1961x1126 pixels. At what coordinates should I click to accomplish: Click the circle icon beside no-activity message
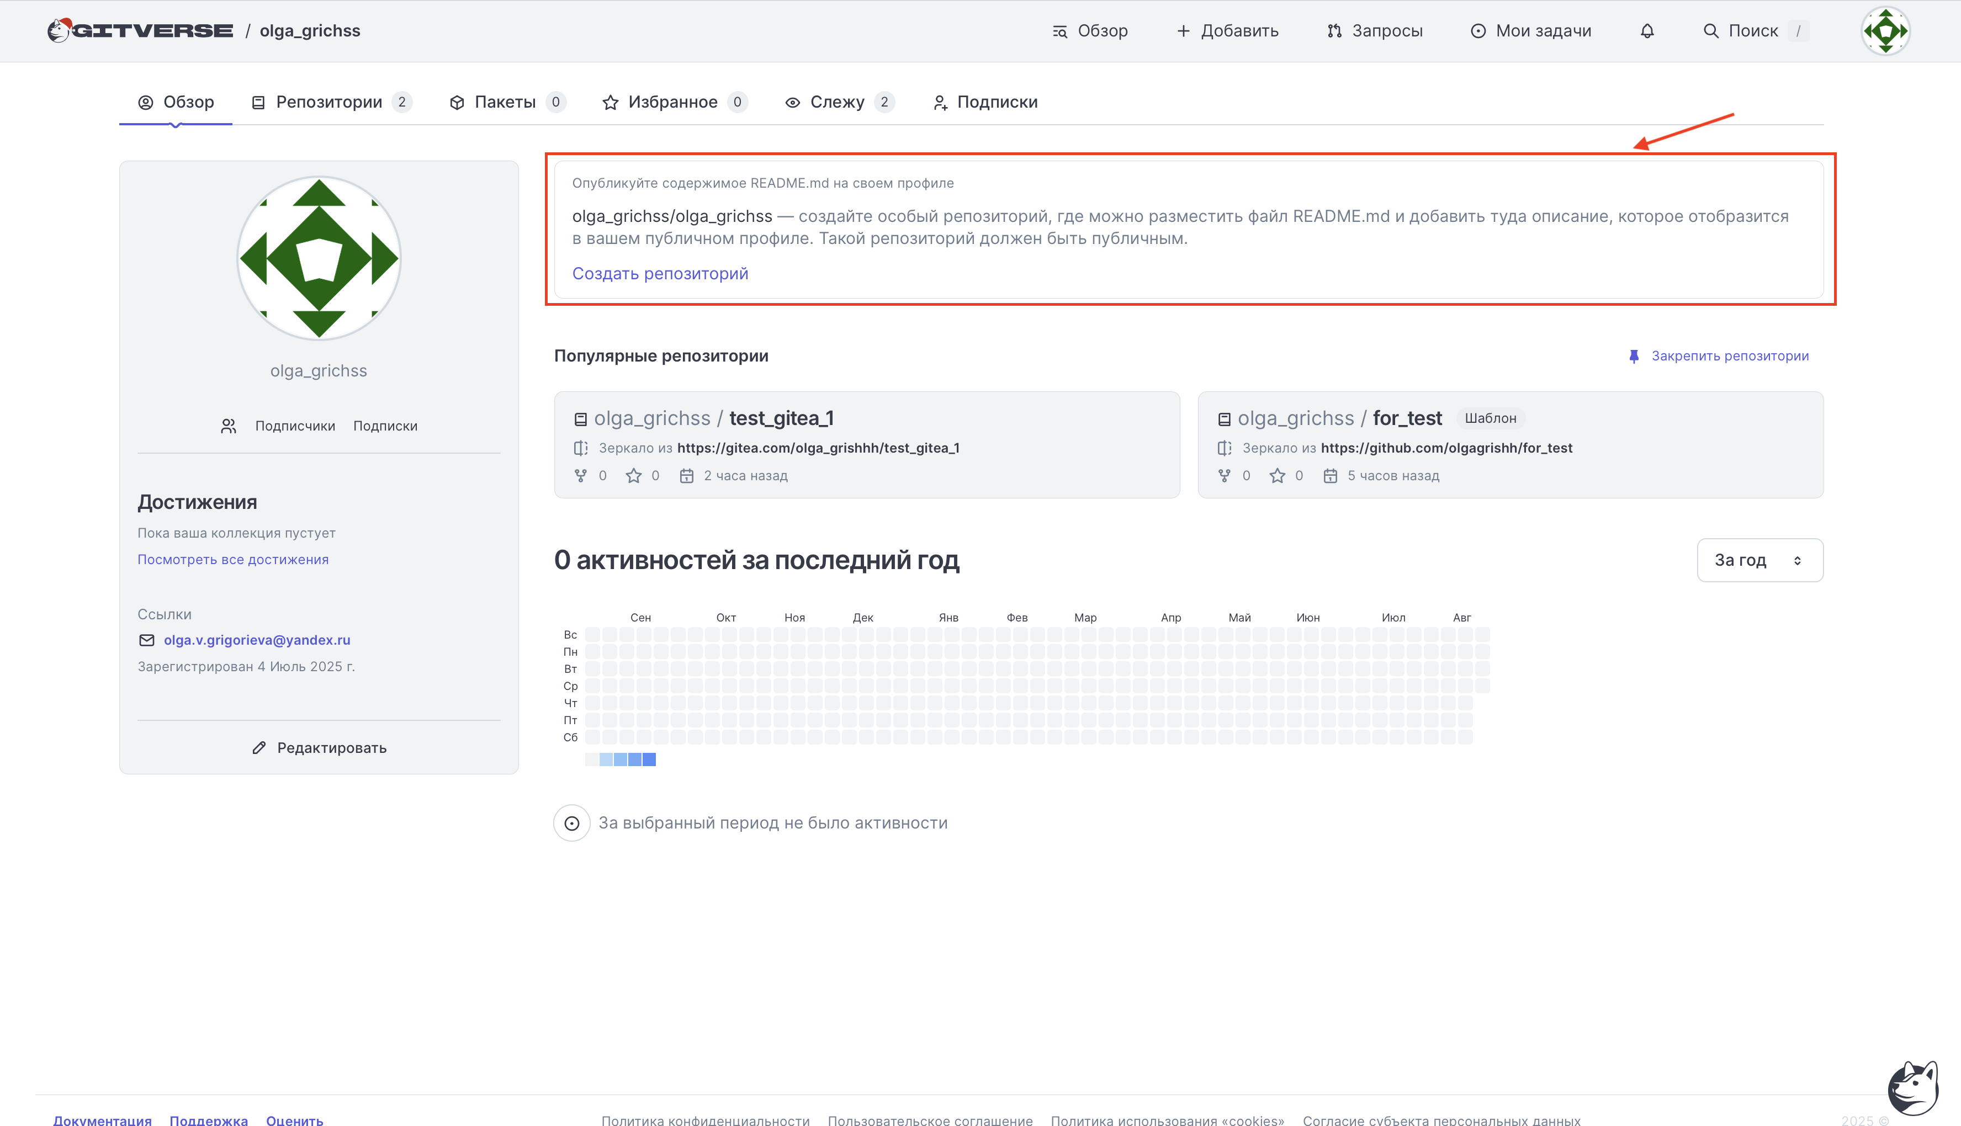572,824
